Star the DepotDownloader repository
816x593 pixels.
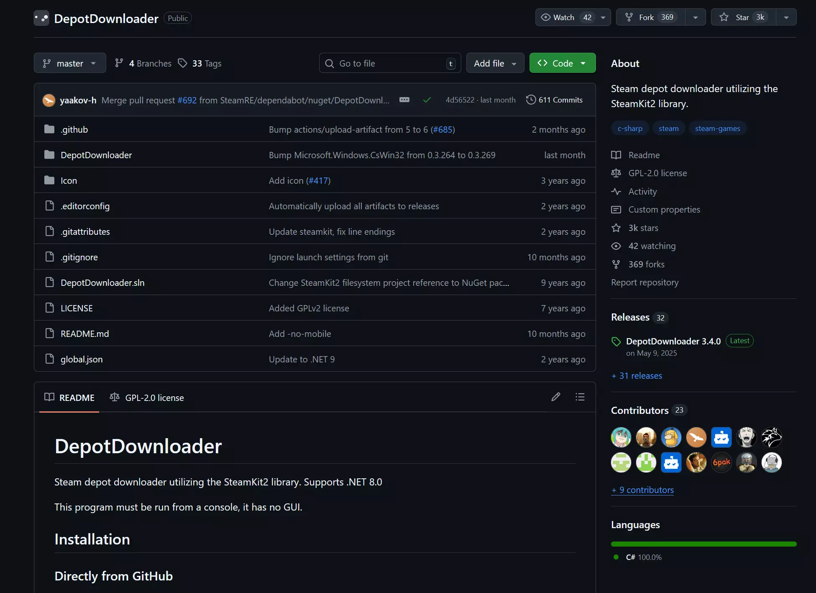pos(743,17)
